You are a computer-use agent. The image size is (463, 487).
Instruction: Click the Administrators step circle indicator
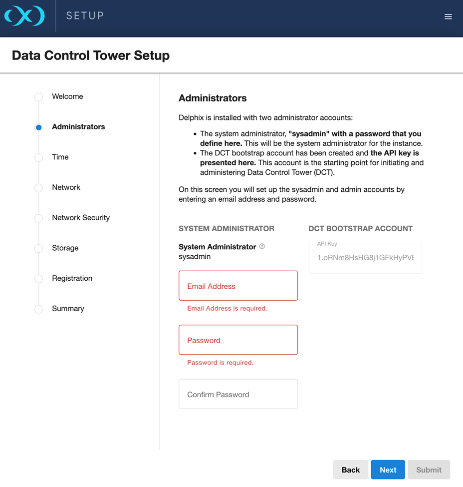tap(38, 127)
